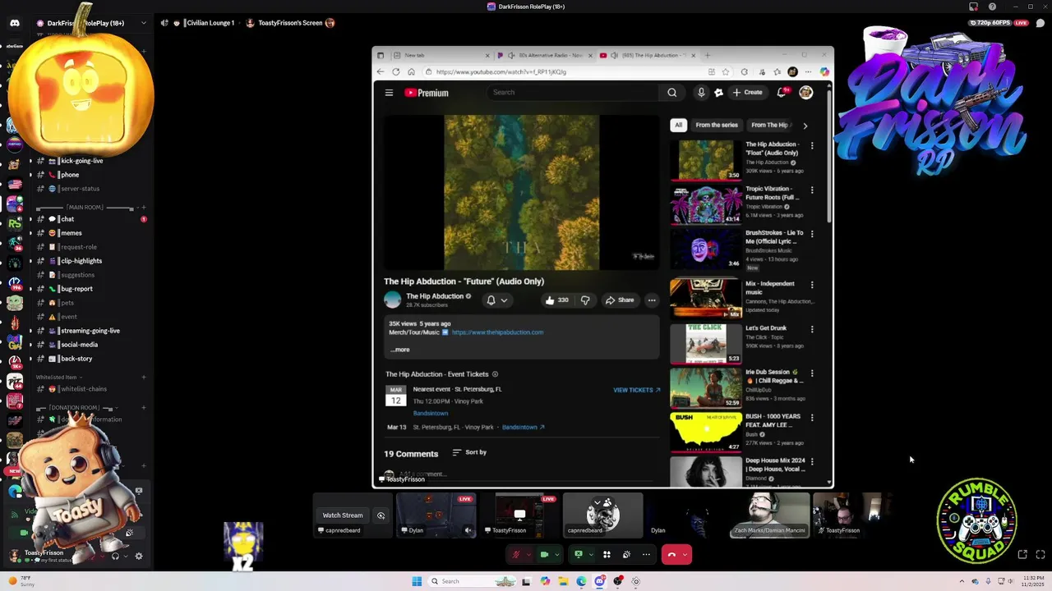Open Discord soundboard icon in call bar
The height and width of the screenshot is (591, 1052).
click(626, 555)
